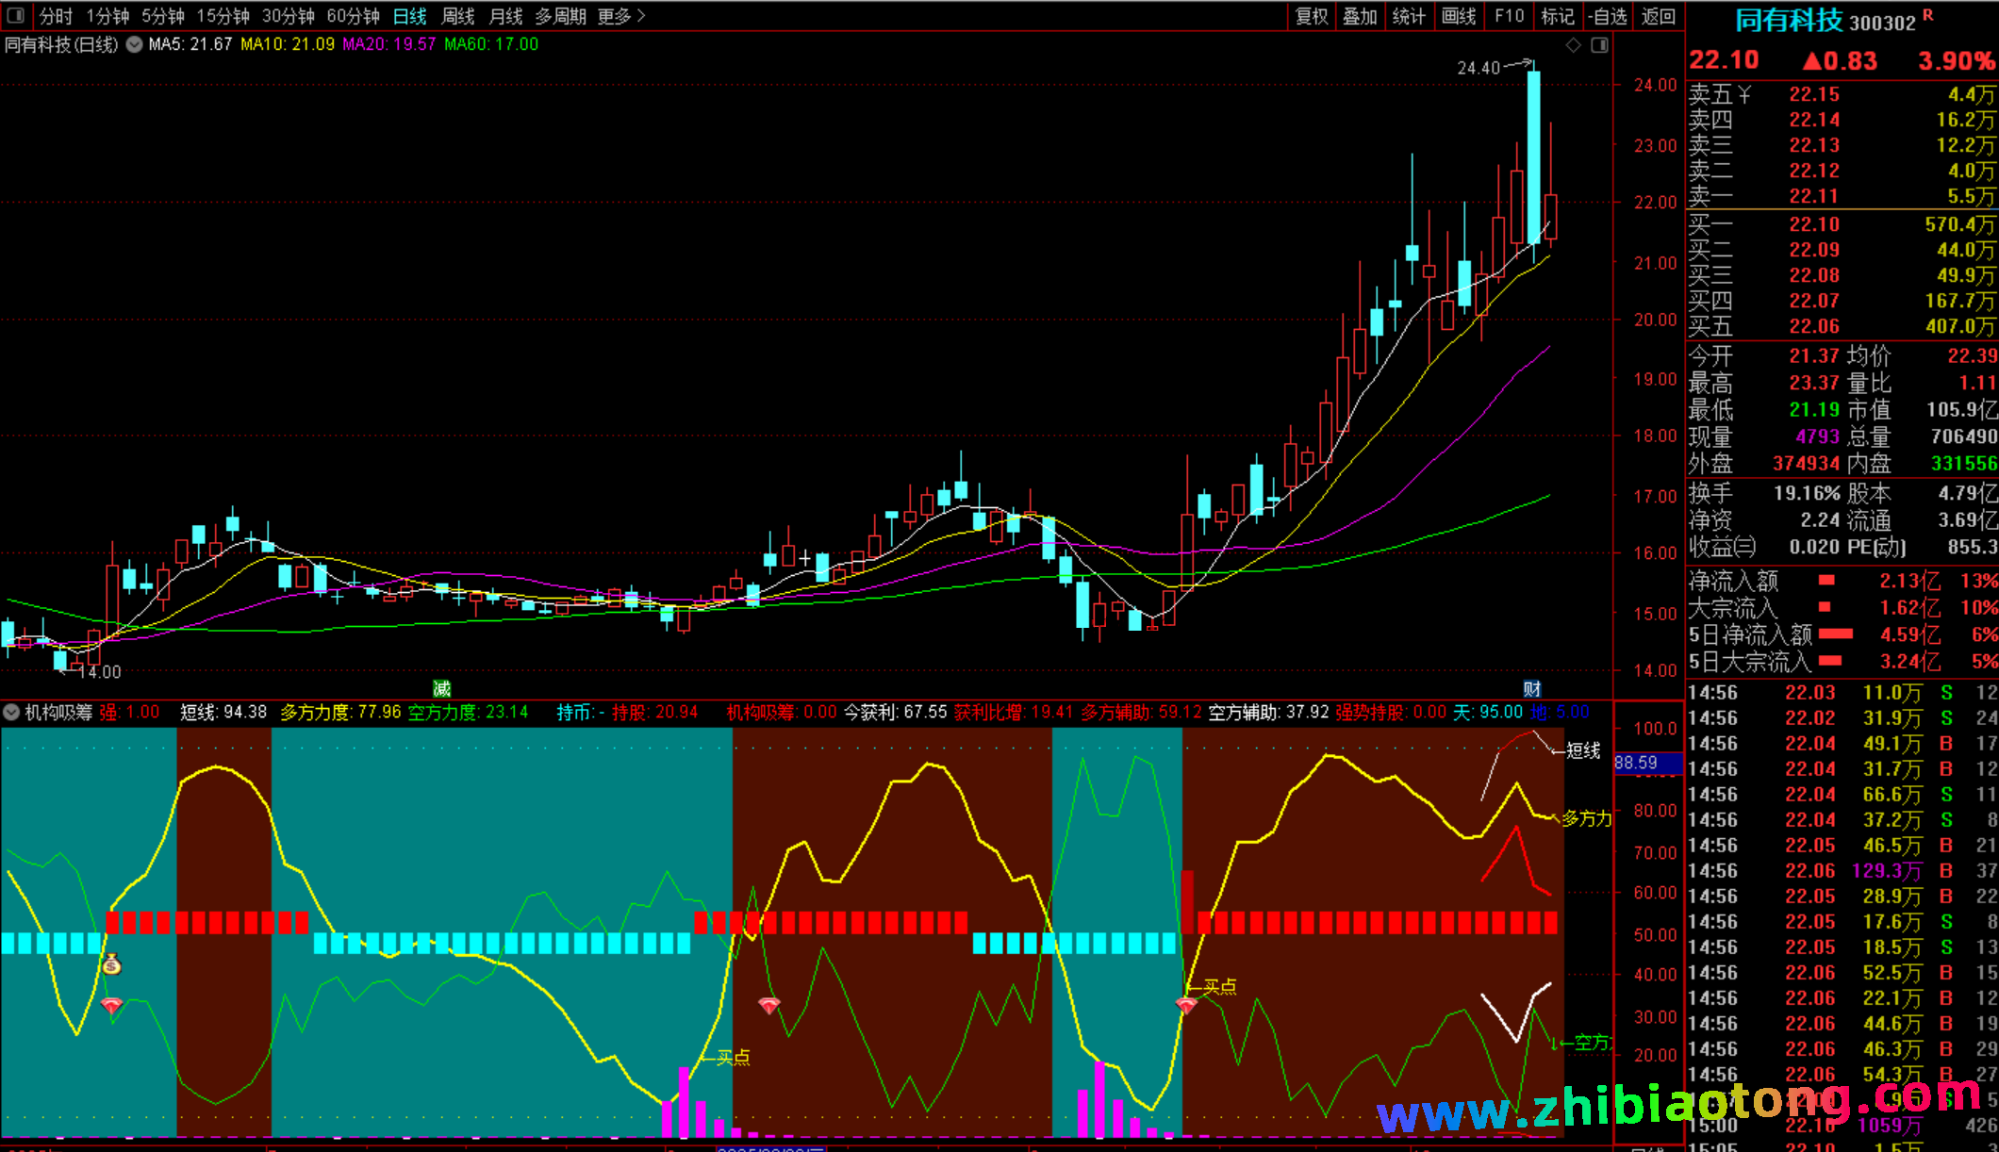This screenshot has width=1999, height=1152.
Task: Click the blue 财 marker icon
Action: [x=1532, y=688]
